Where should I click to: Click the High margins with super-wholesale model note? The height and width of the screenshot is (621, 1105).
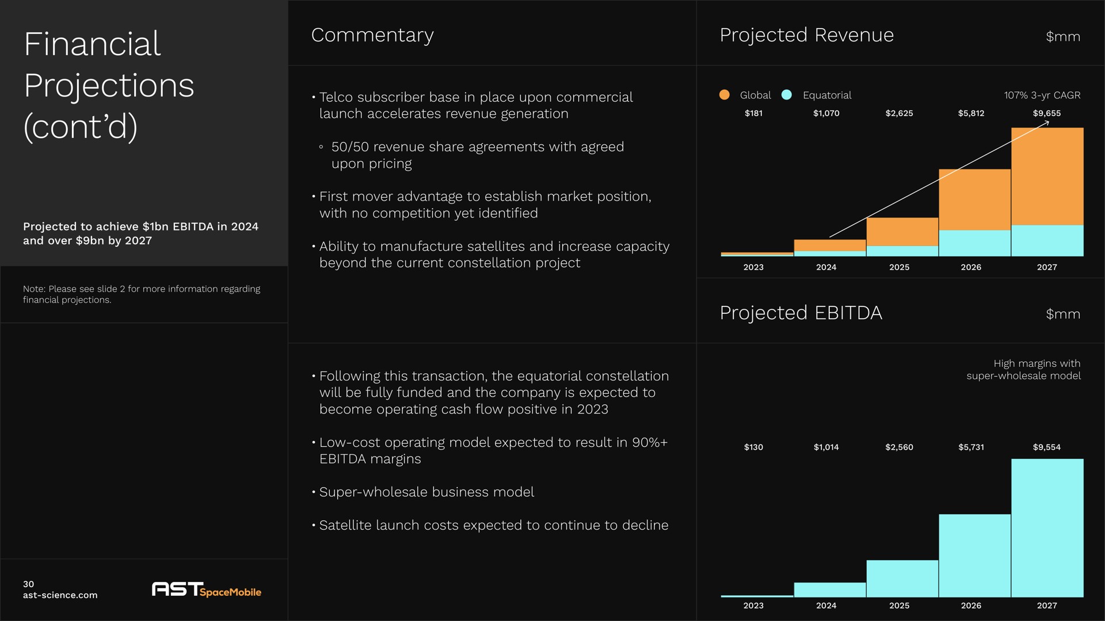[1023, 370]
